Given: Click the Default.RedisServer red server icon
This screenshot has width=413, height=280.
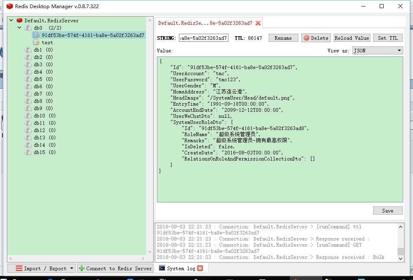Looking at the screenshot, I should pyautogui.click(x=19, y=20).
